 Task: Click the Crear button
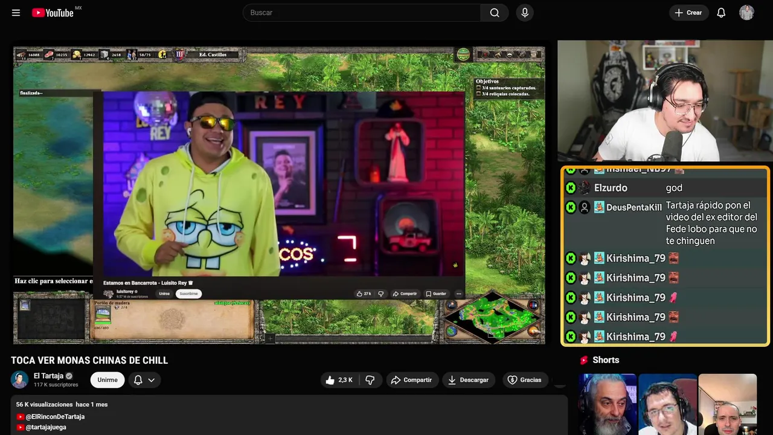click(x=688, y=13)
